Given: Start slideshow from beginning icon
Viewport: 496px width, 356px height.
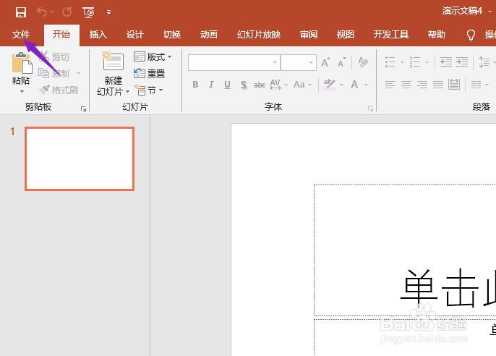Looking at the screenshot, I should click(x=88, y=12).
